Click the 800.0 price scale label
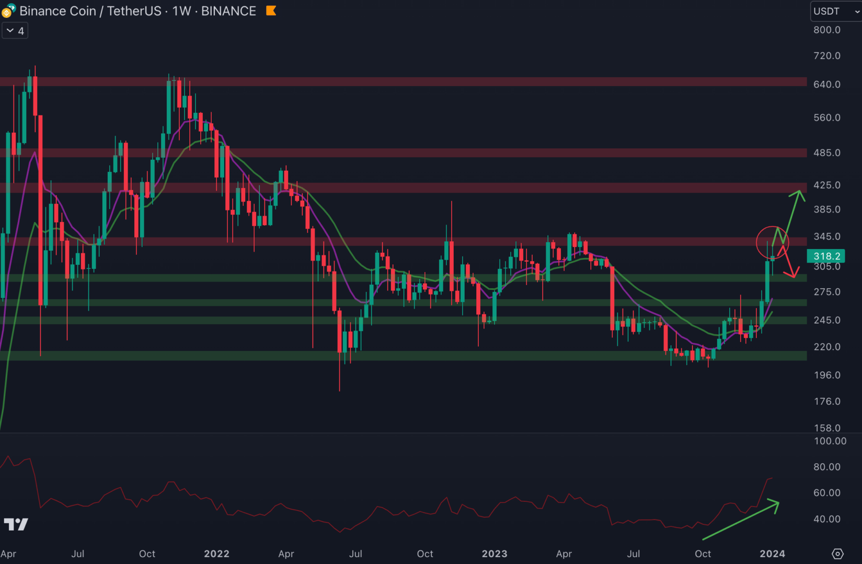The image size is (862, 564). click(x=826, y=30)
